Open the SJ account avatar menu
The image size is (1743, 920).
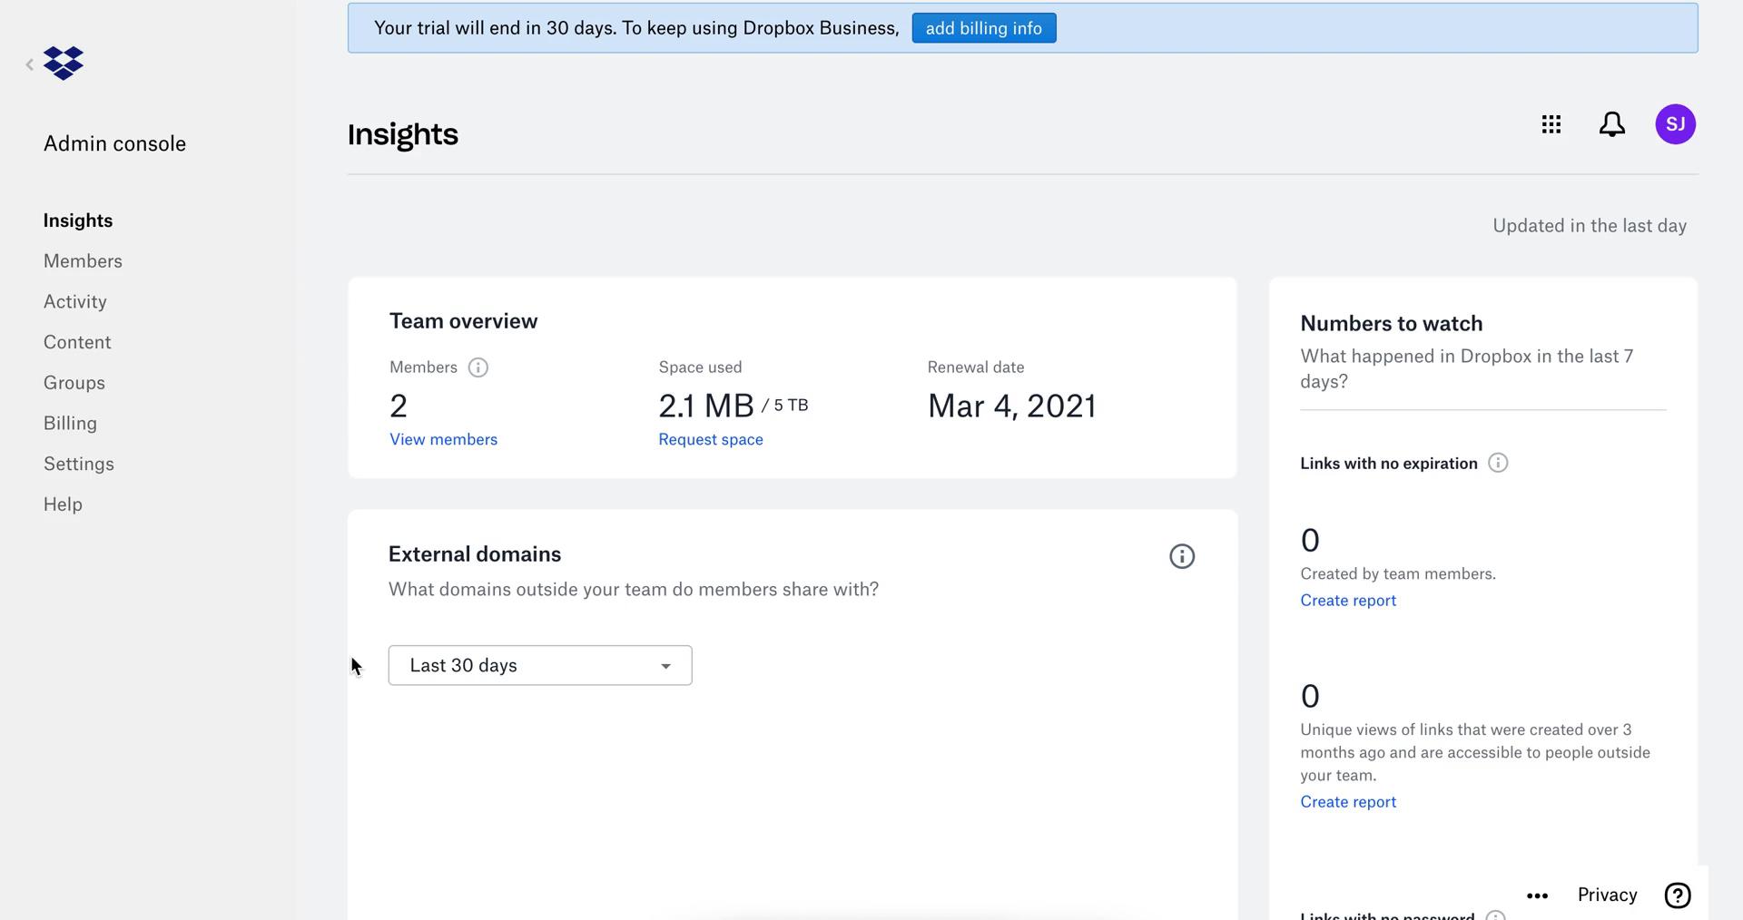[1675, 124]
